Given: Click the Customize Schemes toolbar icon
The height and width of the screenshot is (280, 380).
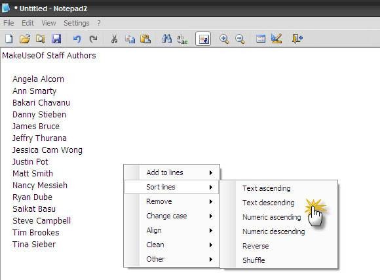Looking at the screenshot, I should tap(276, 39).
